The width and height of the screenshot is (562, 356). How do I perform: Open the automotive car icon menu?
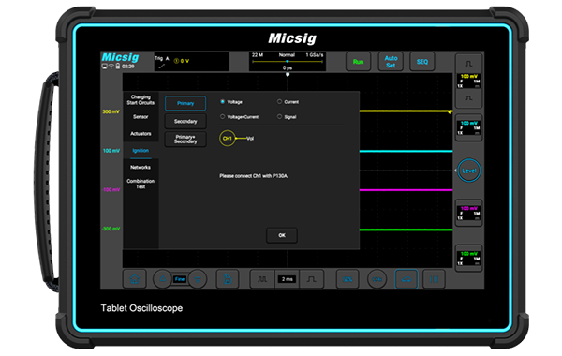coord(407,279)
